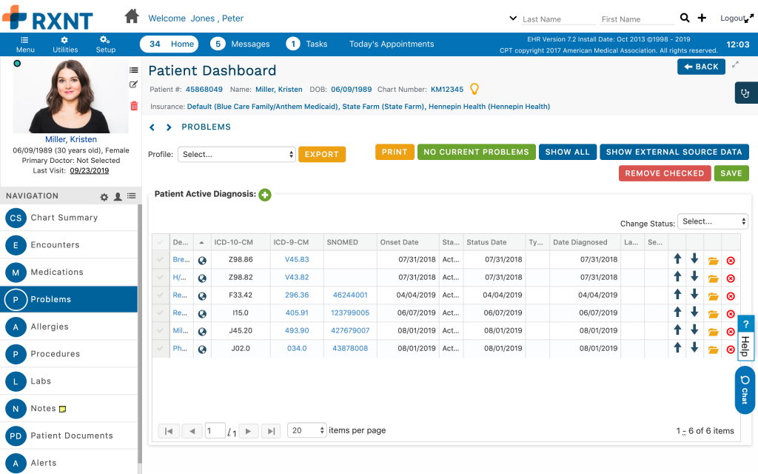758x474 pixels.
Task: Check the header select-all checkbox in the grid
Action: tap(161, 242)
